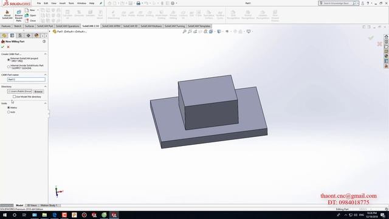Open the Help question mark dropdown arrow
Viewport: 389px width, 219px height.
(371, 3)
